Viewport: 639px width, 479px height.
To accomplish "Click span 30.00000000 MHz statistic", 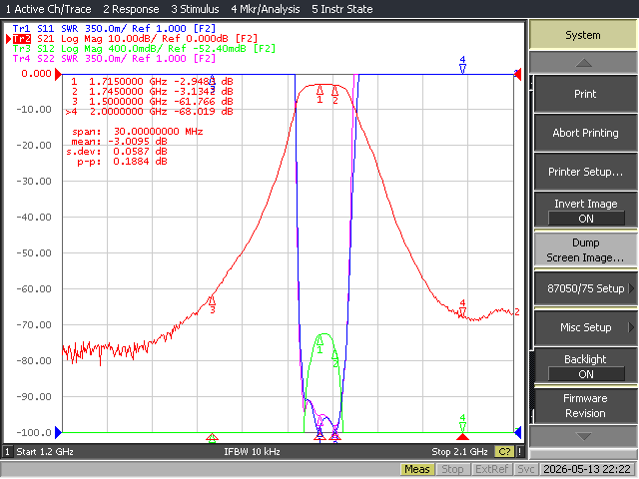I will pyautogui.click(x=138, y=131).
